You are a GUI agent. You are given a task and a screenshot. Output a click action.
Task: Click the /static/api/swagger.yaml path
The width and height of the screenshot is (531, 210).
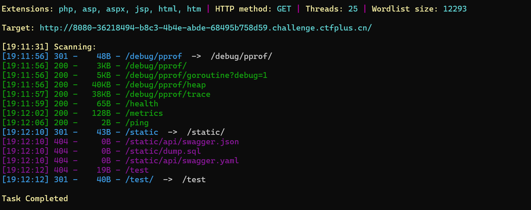(x=182, y=161)
